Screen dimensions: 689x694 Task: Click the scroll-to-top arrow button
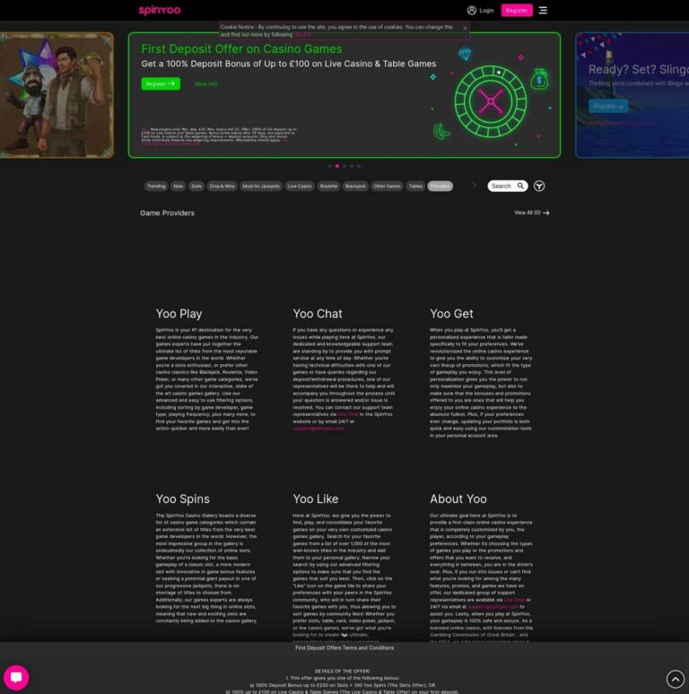coord(676,679)
